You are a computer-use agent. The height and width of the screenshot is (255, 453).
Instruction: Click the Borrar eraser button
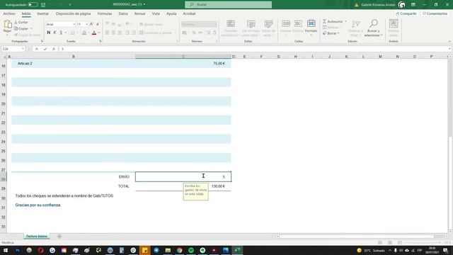tap(331, 33)
